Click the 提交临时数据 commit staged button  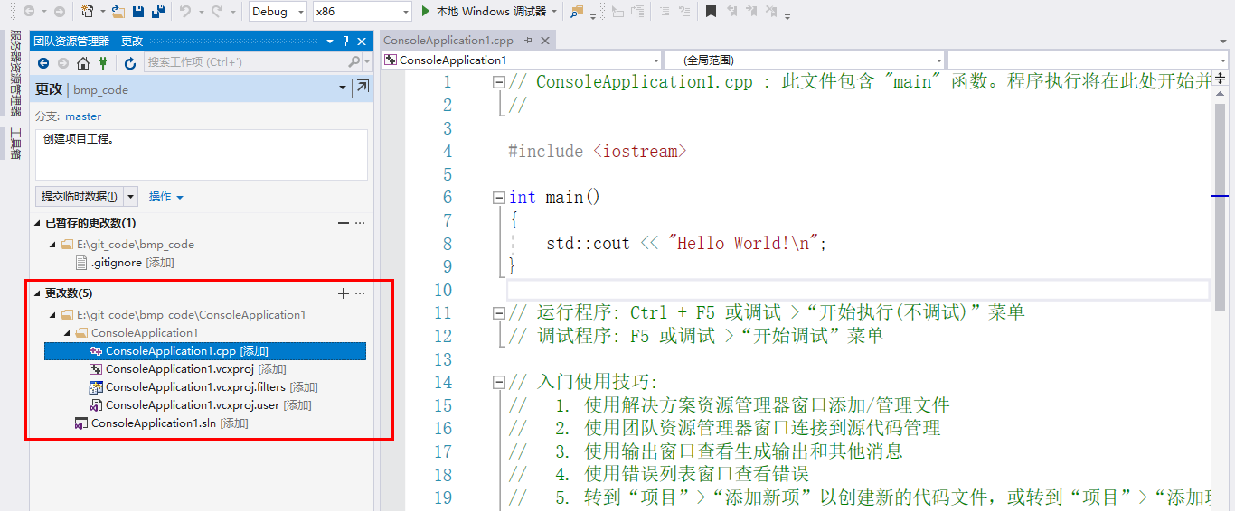click(x=80, y=197)
